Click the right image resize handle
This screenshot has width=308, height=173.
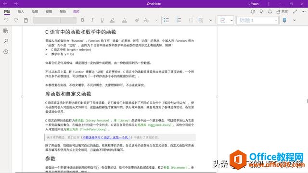(x=217, y=97)
